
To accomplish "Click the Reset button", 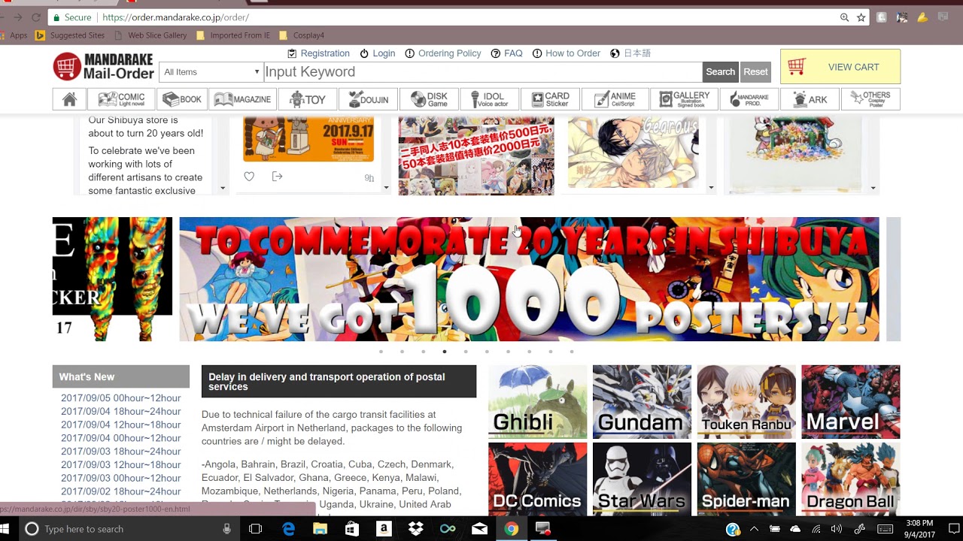I will pyautogui.click(x=755, y=72).
